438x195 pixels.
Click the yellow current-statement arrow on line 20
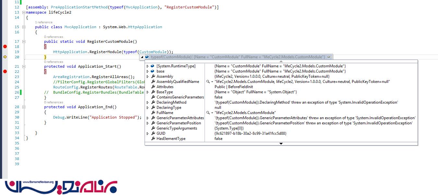tap(5, 57)
